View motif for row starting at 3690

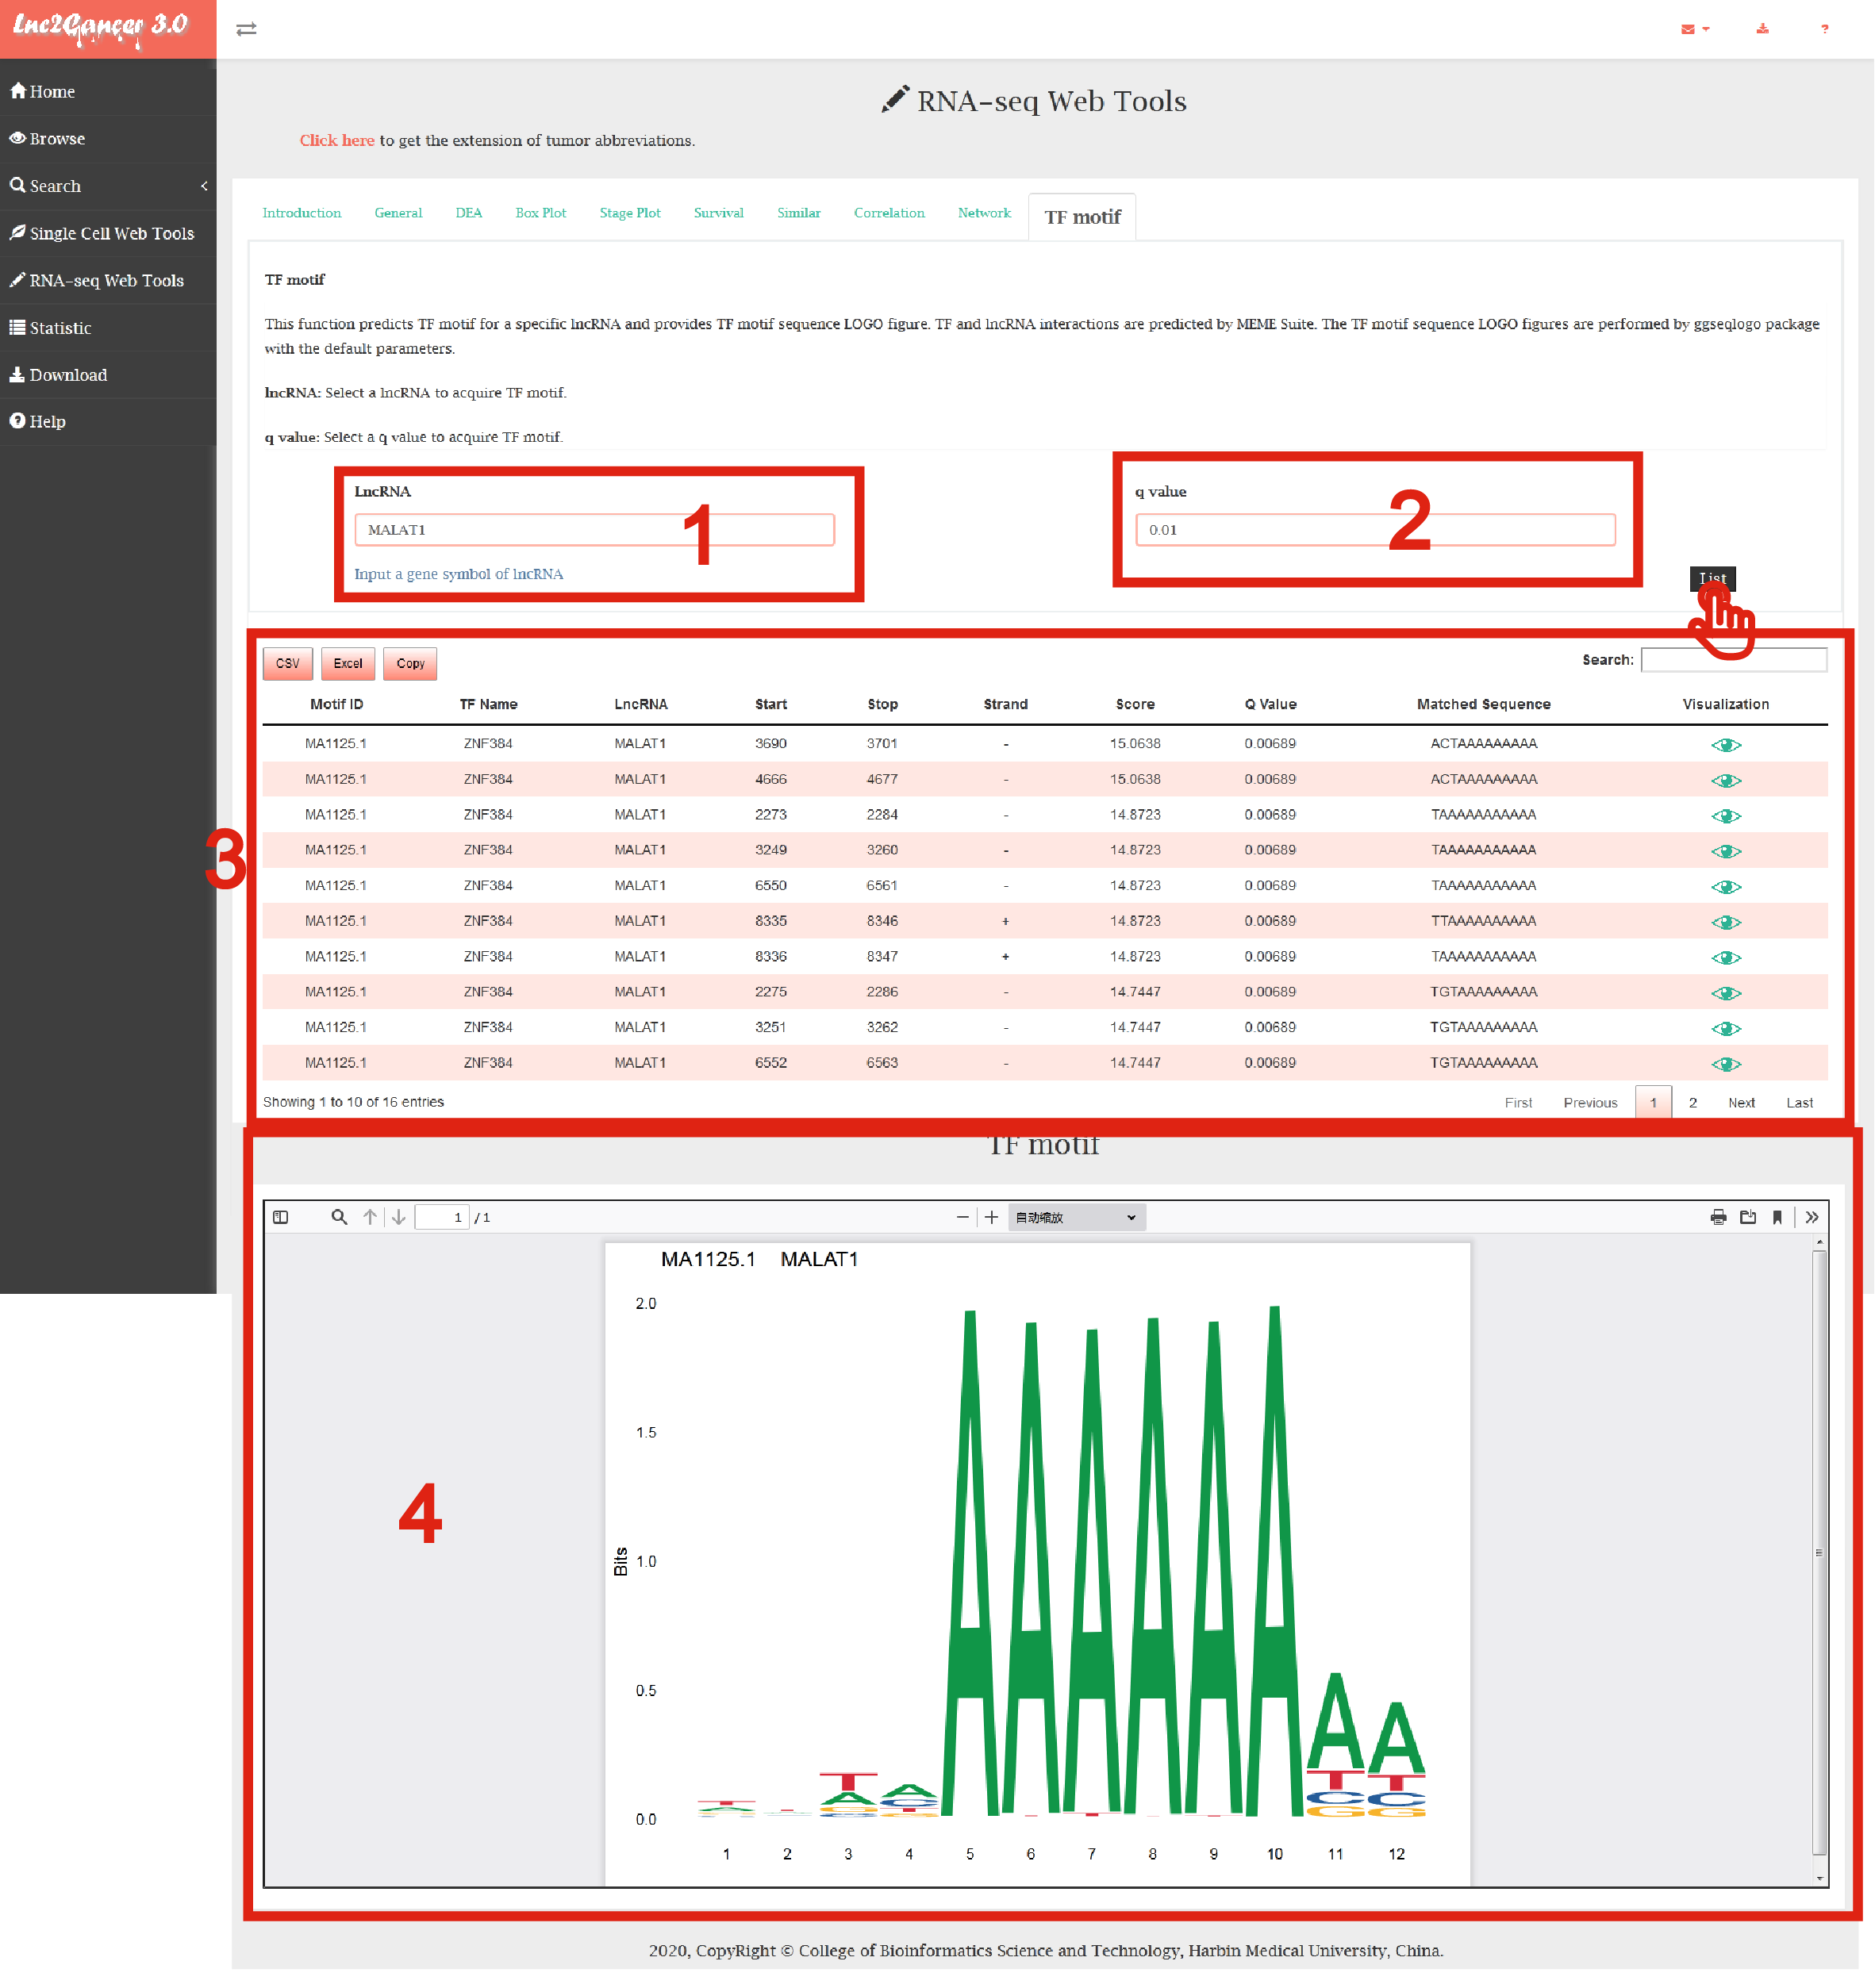(1725, 745)
